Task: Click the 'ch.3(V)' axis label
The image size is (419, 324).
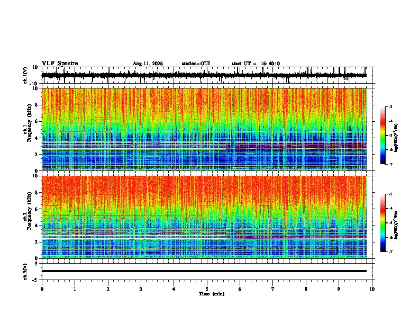Action: pyautogui.click(x=25, y=272)
